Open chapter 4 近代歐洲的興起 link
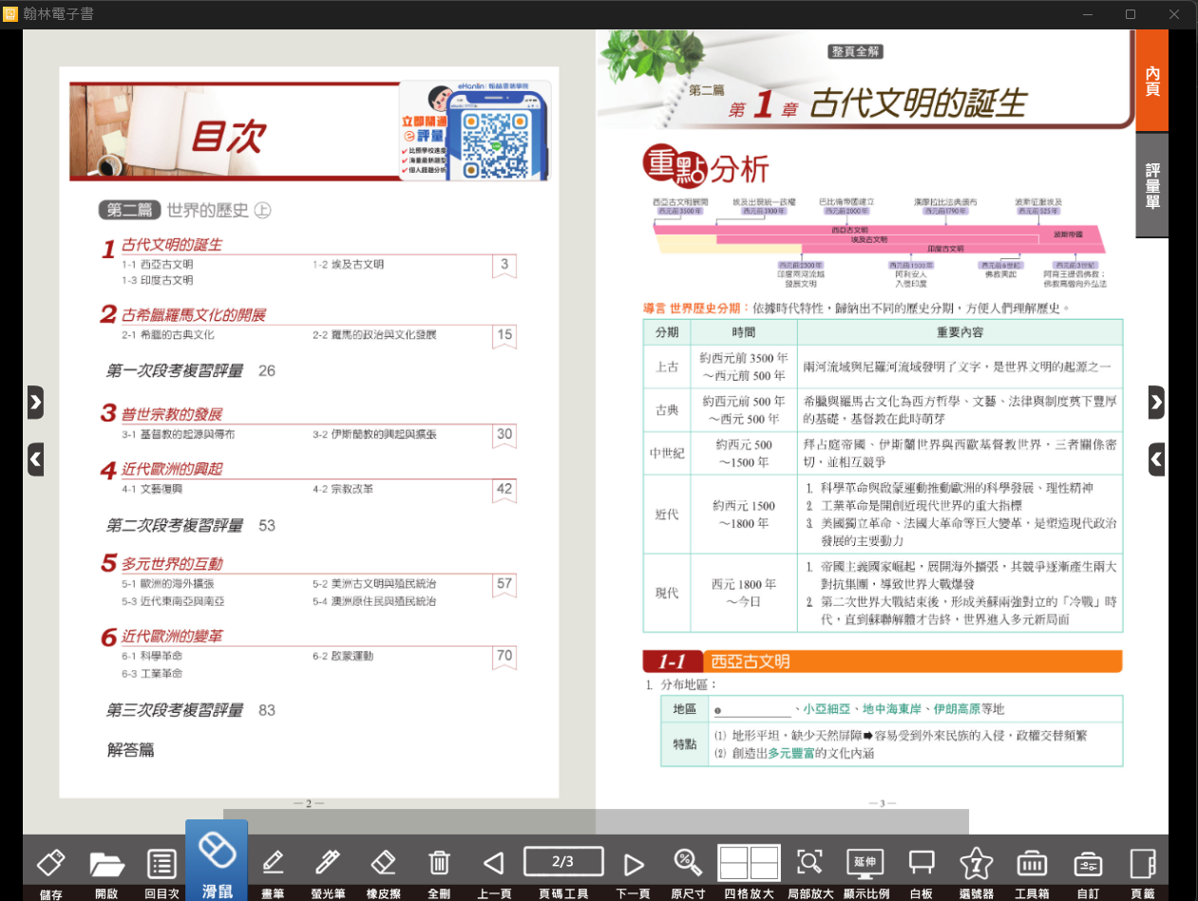This screenshot has height=901, width=1198. point(171,469)
